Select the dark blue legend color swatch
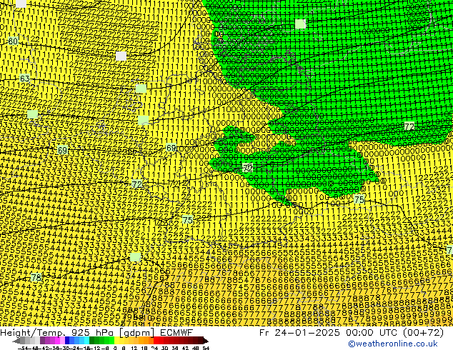The height and width of the screenshot is (350, 453). pyautogui.click(x=67, y=341)
